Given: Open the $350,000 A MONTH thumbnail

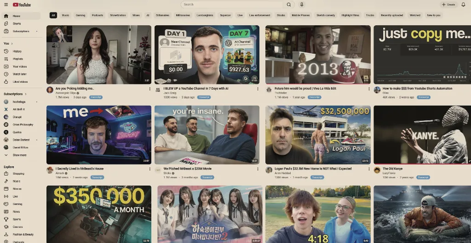Looking at the screenshot, I should (99, 214).
